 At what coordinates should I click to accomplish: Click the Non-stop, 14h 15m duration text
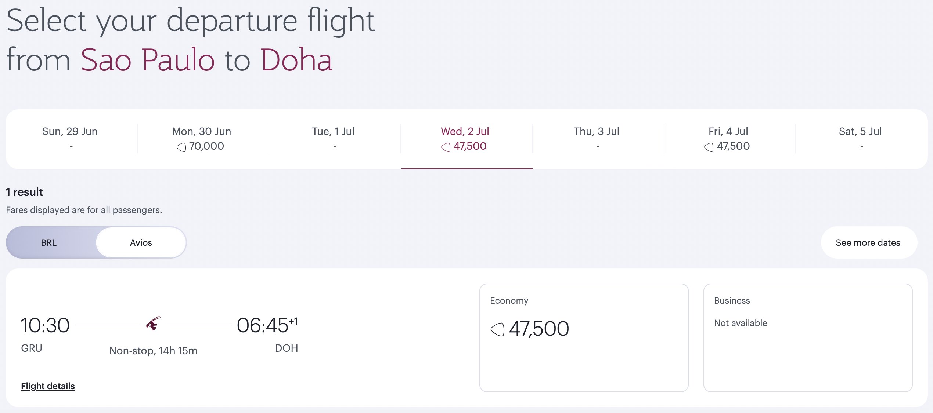153,351
